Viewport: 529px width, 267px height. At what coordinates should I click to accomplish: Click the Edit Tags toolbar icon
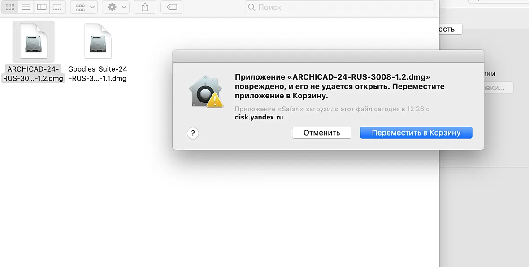pos(172,7)
